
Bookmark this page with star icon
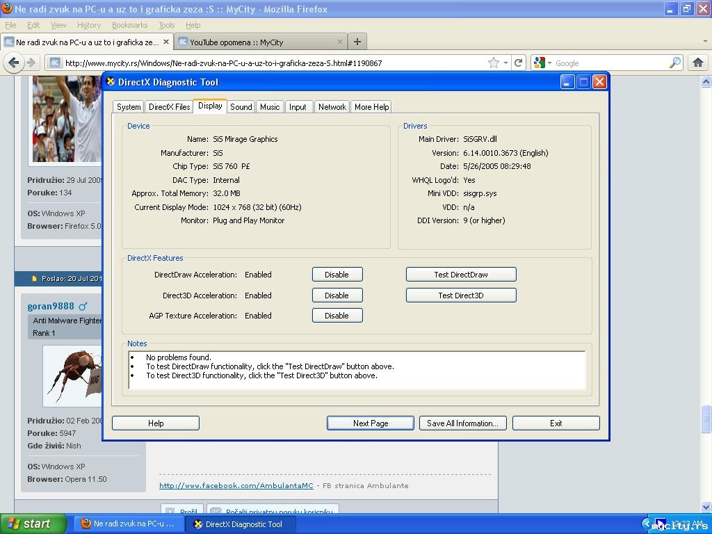[493, 63]
